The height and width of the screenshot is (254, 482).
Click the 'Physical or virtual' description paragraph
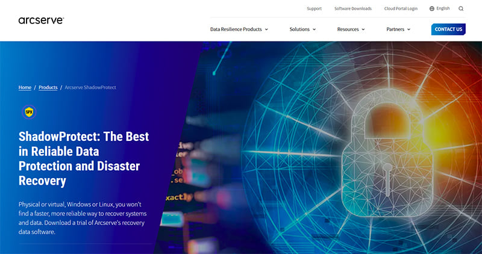83,218
